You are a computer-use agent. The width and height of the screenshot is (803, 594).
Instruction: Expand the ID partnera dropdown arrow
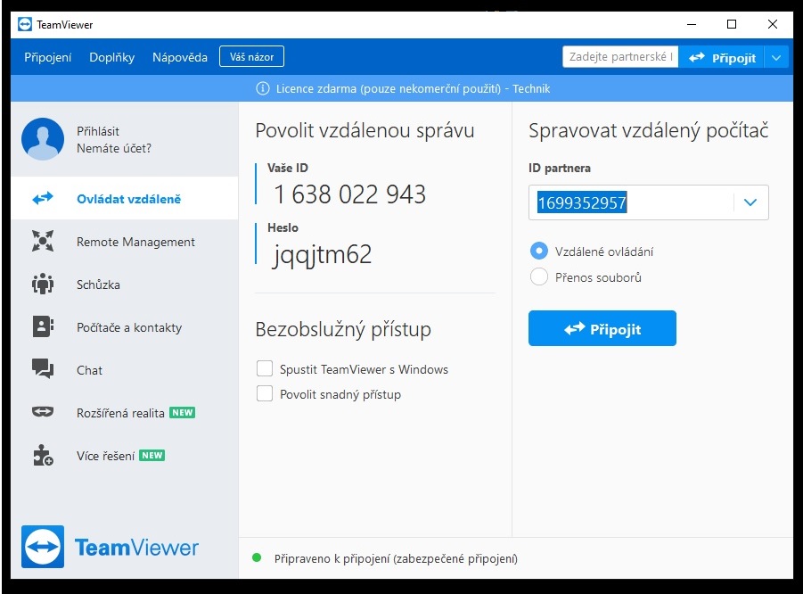(750, 202)
